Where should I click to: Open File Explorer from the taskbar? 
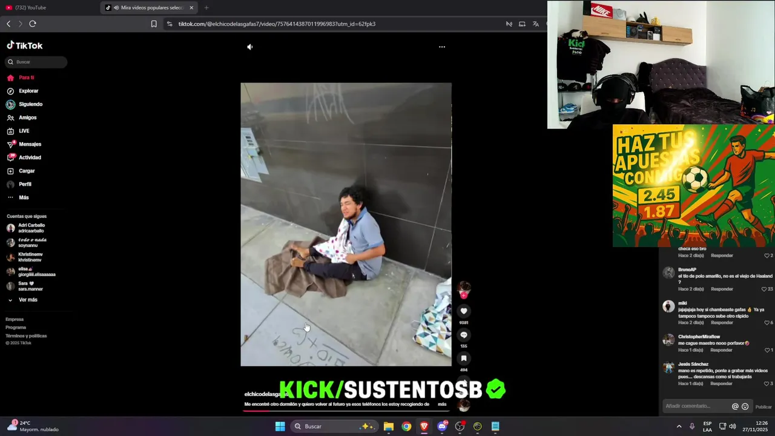pyautogui.click(x=389, y=426)
